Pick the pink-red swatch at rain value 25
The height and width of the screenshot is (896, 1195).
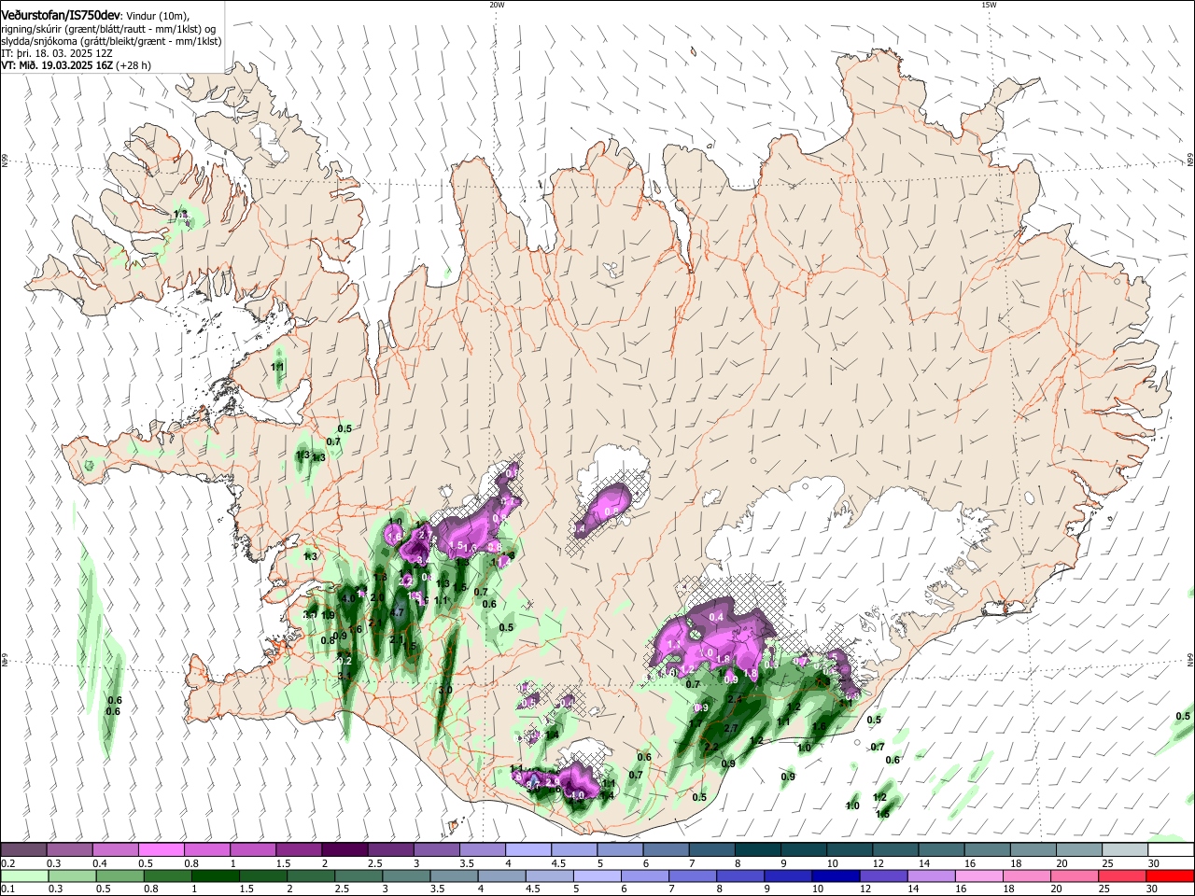[x=1123, y=876]
